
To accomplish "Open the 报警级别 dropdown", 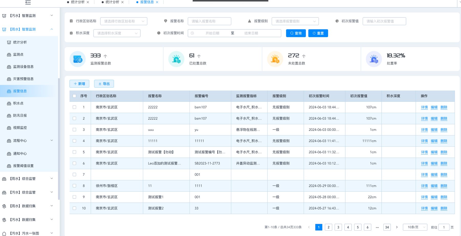I will tap(295, 21).
